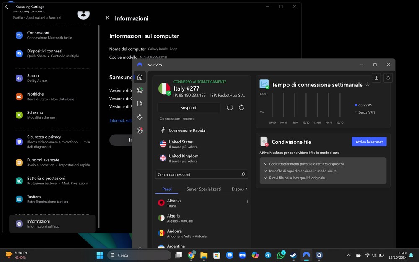Click the Sospendi button
The image size is (419, 262).
click(189, 107)
